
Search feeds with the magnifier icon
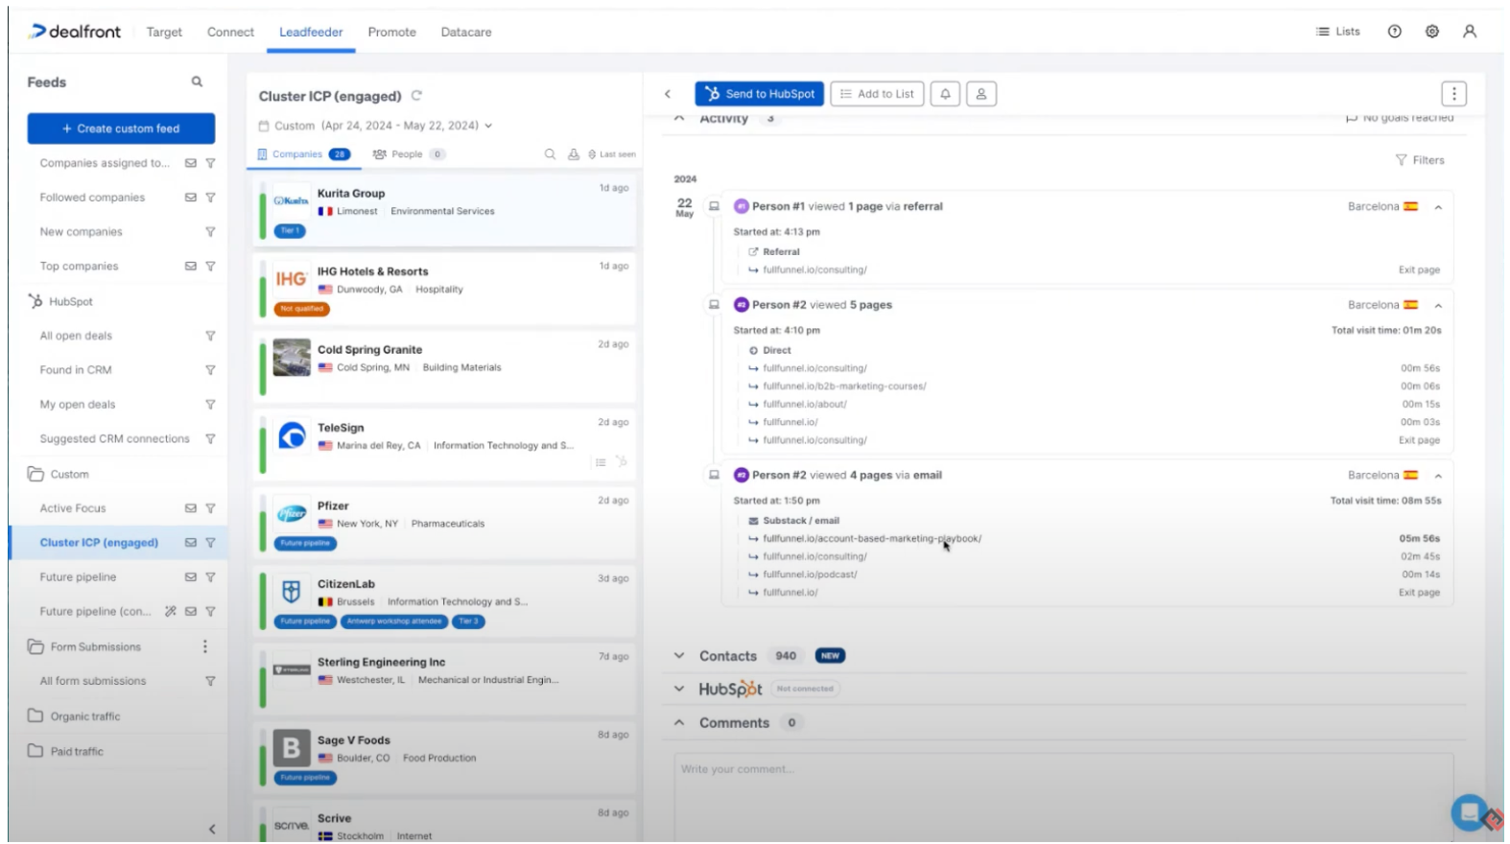tap(197, 82)
